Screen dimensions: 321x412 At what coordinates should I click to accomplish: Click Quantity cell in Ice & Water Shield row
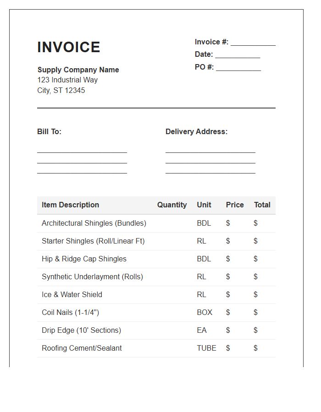(172, 295)
